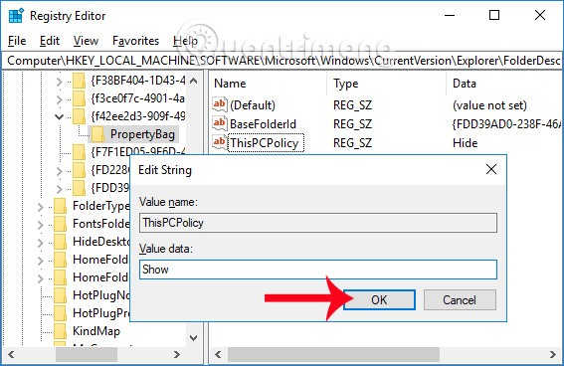Screen dimensions: 564x366
Task: Click the registry address path bar
Action: click(282, 61)
